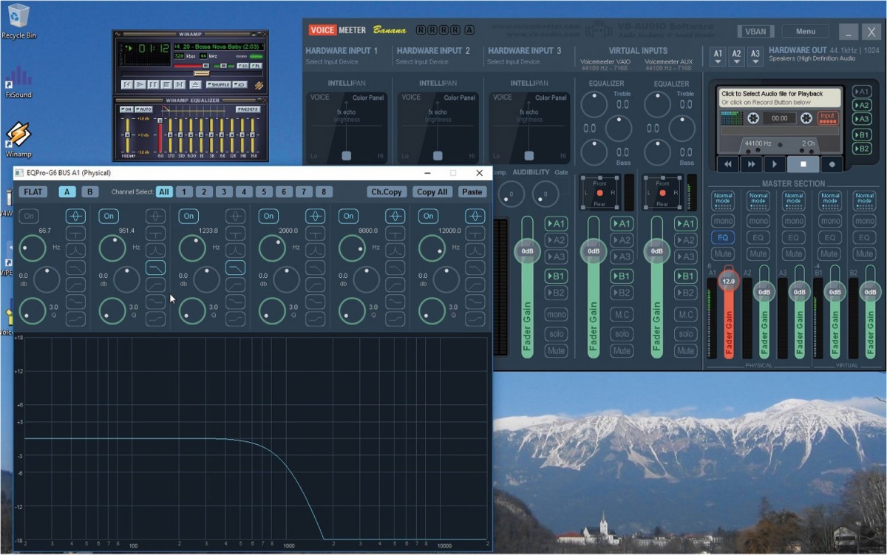Screen dimensions: 887x555
Task: Click cassette label to select audio file
Action: coord(780,98)
